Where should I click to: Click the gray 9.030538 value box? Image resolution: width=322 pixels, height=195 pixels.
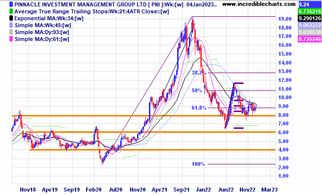(310, 32)
